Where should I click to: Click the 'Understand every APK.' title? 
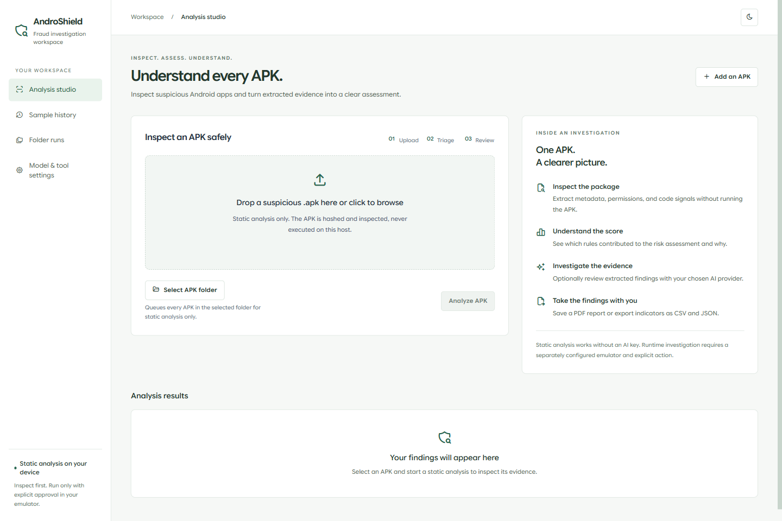tap(207, 76)
